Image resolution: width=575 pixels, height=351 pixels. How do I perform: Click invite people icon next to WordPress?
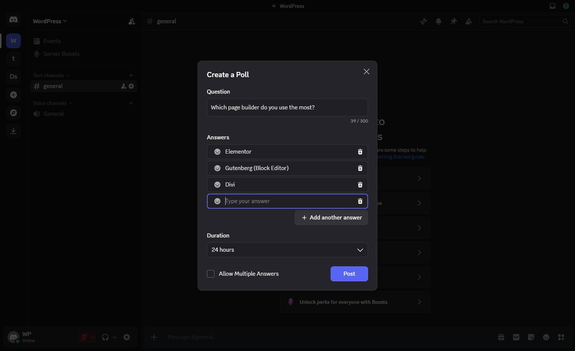[x=132, y=22]
